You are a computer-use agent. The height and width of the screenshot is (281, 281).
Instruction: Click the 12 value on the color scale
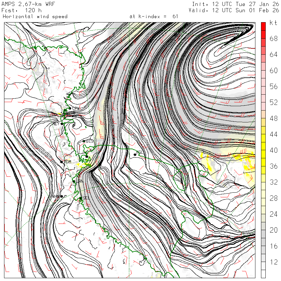[274, 262]
